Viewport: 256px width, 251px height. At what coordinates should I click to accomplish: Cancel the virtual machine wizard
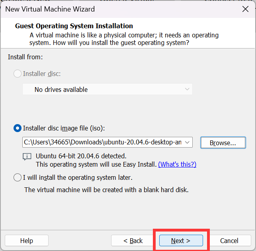pyautogui.click(x=229, y=241)
